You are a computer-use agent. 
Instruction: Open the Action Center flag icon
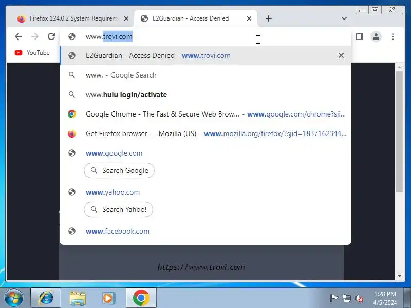334,298
